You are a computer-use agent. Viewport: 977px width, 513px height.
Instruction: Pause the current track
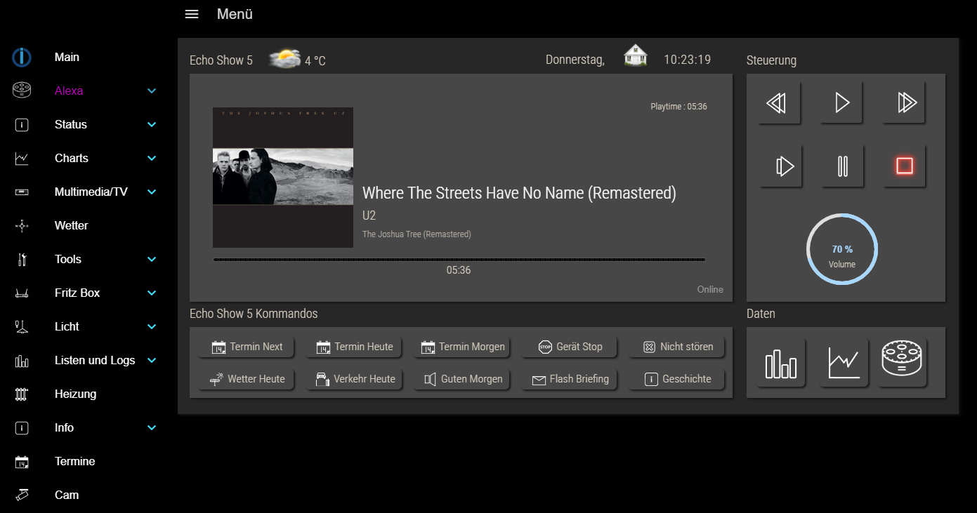(843, 166)
